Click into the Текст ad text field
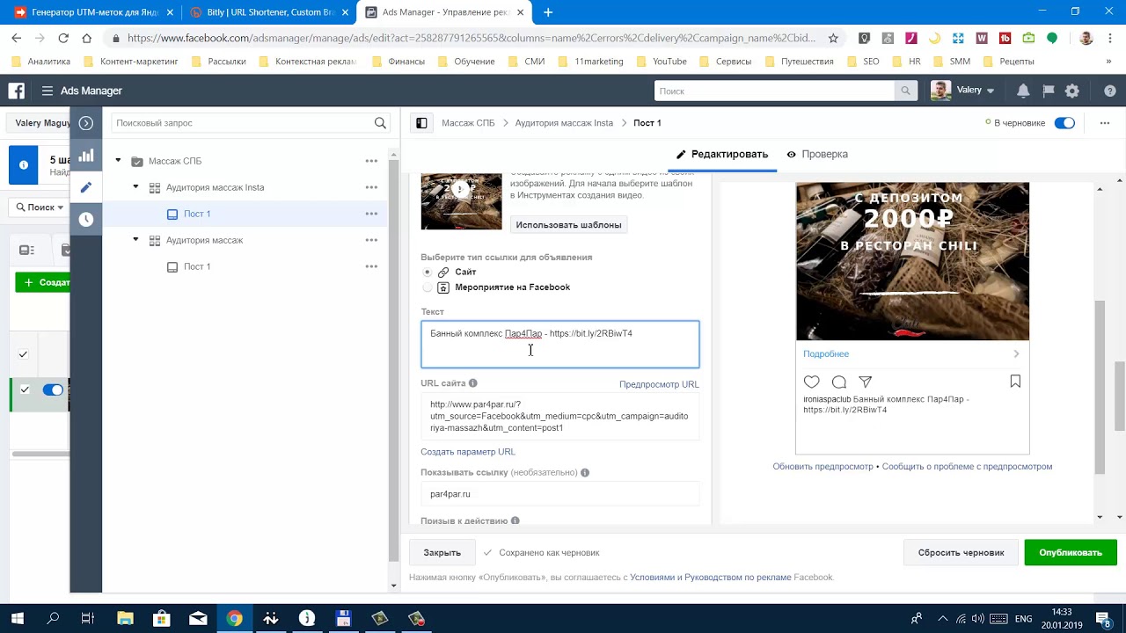Screen dimensions: 1126x633 tap(560, 344)
